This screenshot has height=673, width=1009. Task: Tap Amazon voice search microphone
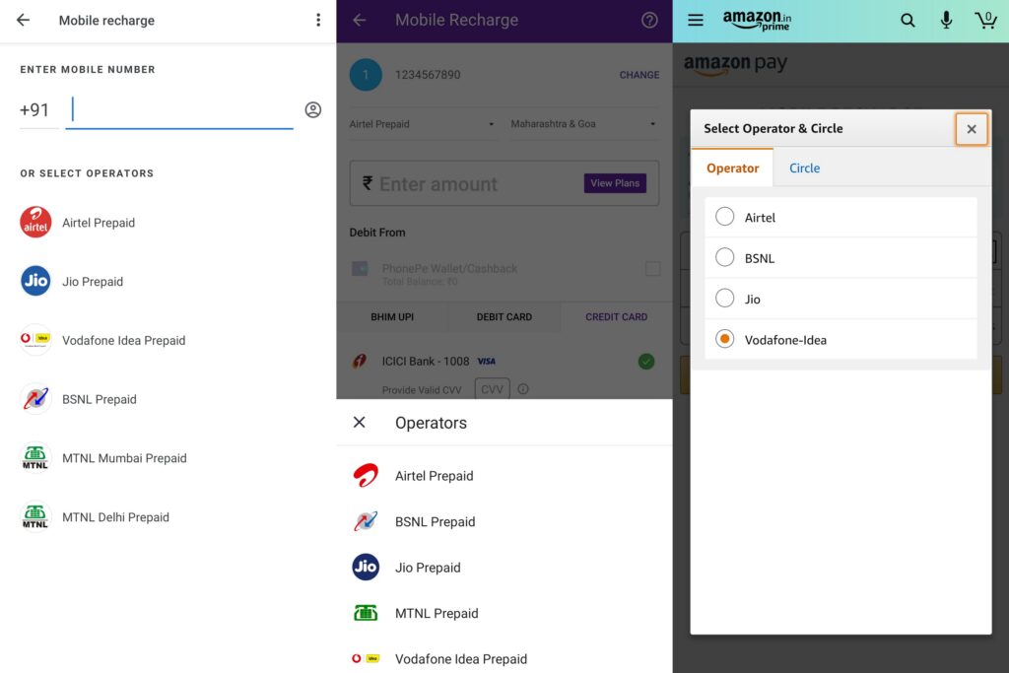(x=946, y=20)
